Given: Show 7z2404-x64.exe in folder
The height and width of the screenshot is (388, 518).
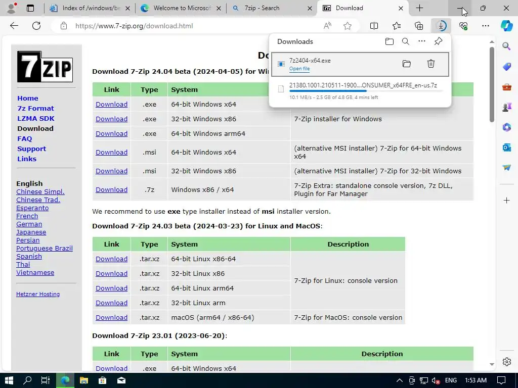Looking at the screenshot, I should click(x=407, y=64).
